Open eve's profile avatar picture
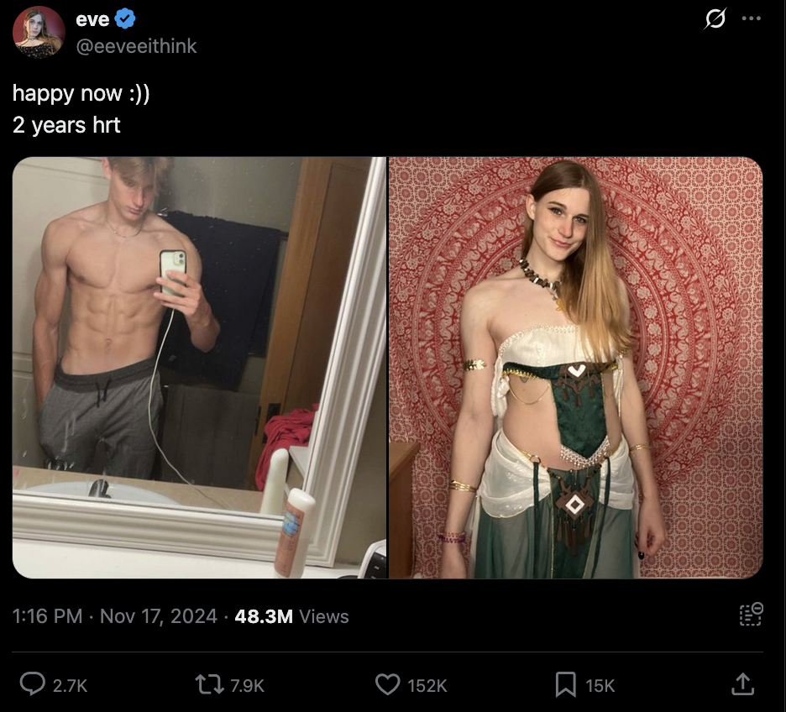 pyautogui.click(x=39, y=32)
